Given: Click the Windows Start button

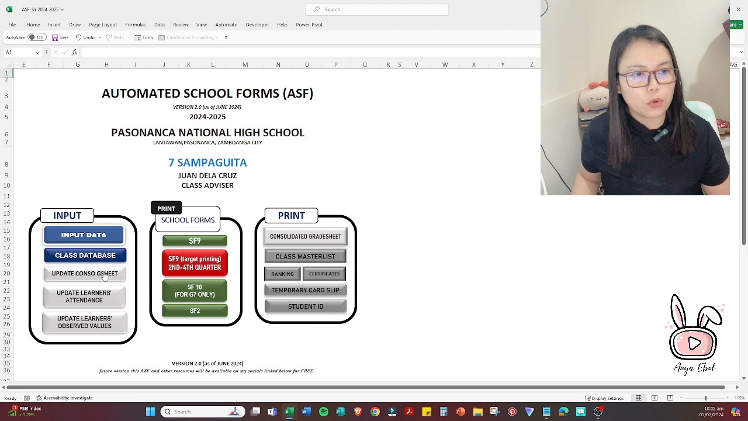Looking at the screenshot, I should (151, 412).
